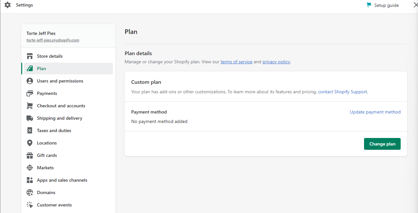Viewport: 418px width, 213px height.
Task: Click Update payment method link
Action: [x=375, y=112]
